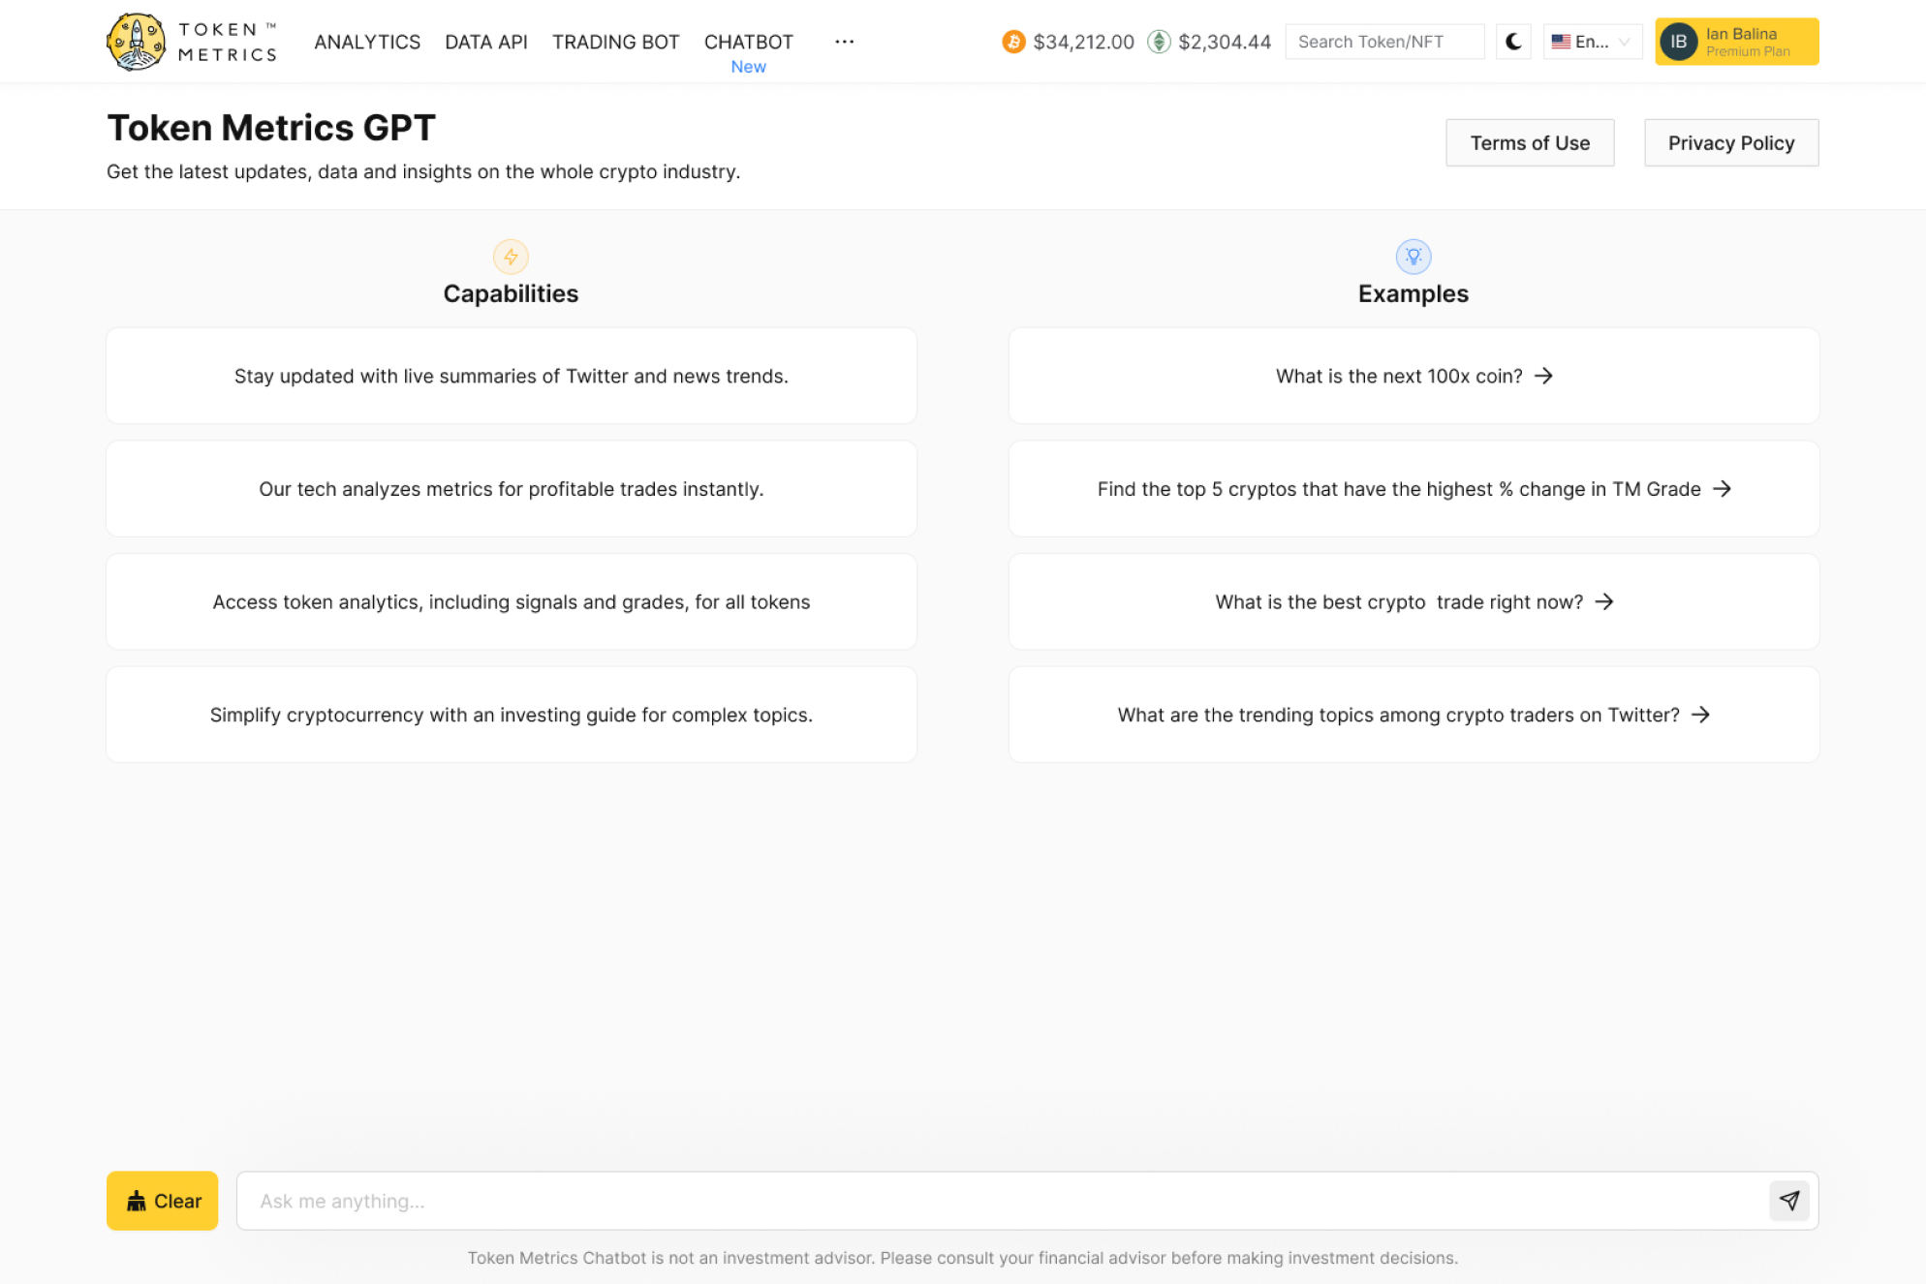Open the English language dropdown
The width and height of the screenshot is (1926, 1284).
click(x=1592, y=42)
